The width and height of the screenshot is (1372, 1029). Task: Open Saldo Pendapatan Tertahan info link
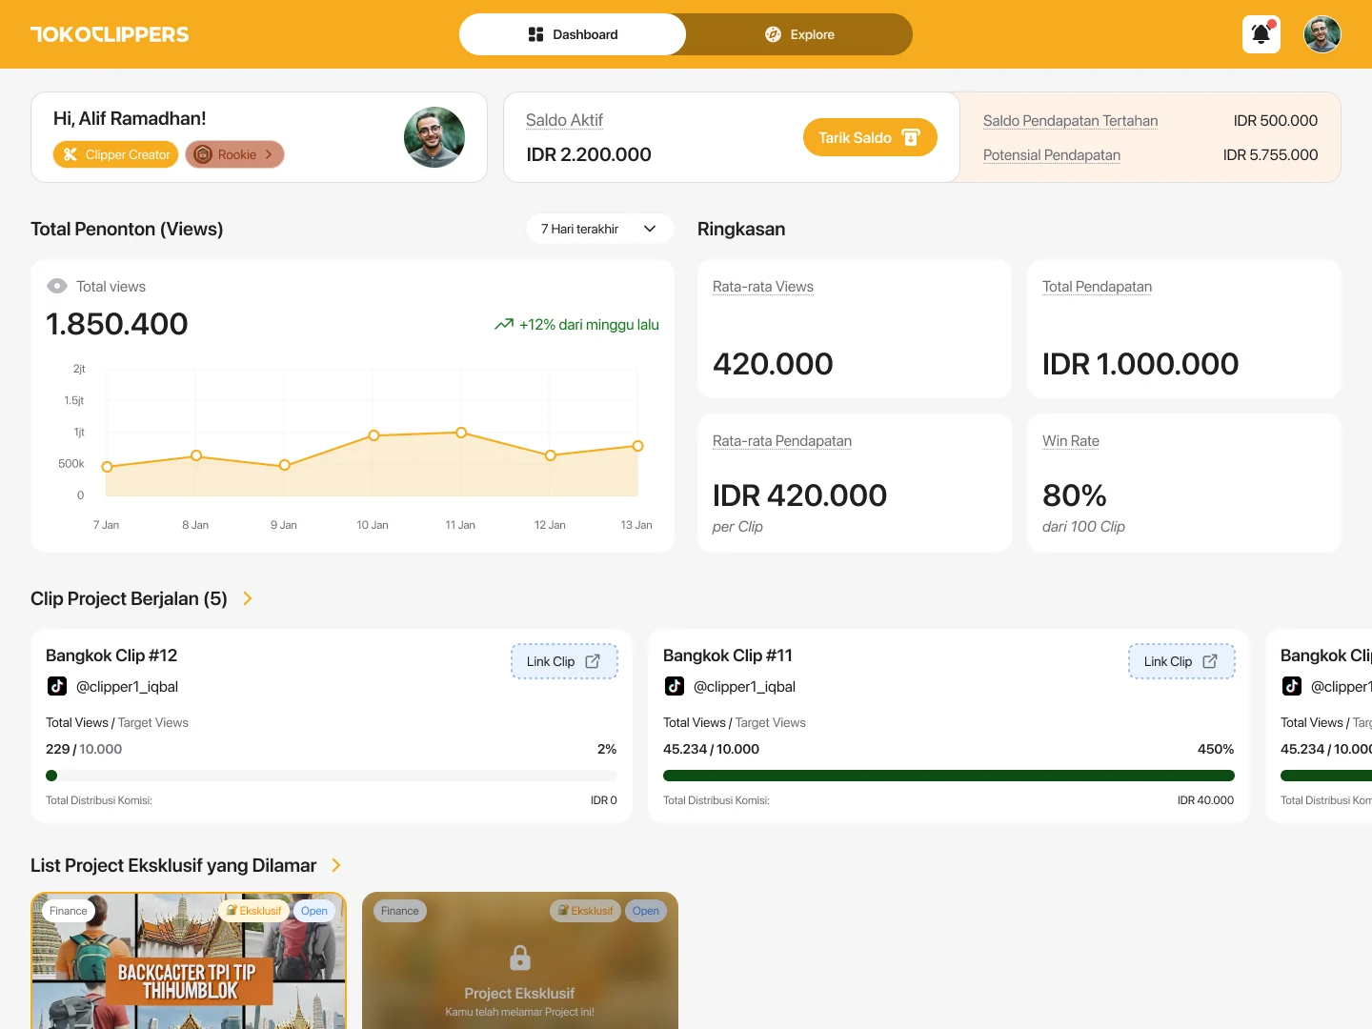(1070, 121)
